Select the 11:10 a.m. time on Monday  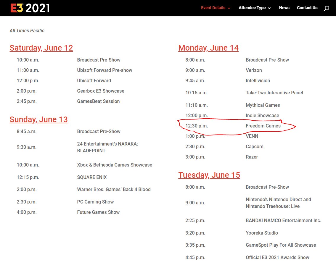point(197,105)
